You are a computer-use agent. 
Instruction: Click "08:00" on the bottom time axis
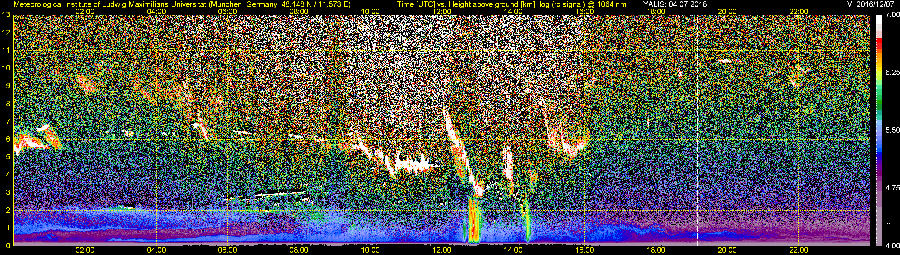click(299, 250)
